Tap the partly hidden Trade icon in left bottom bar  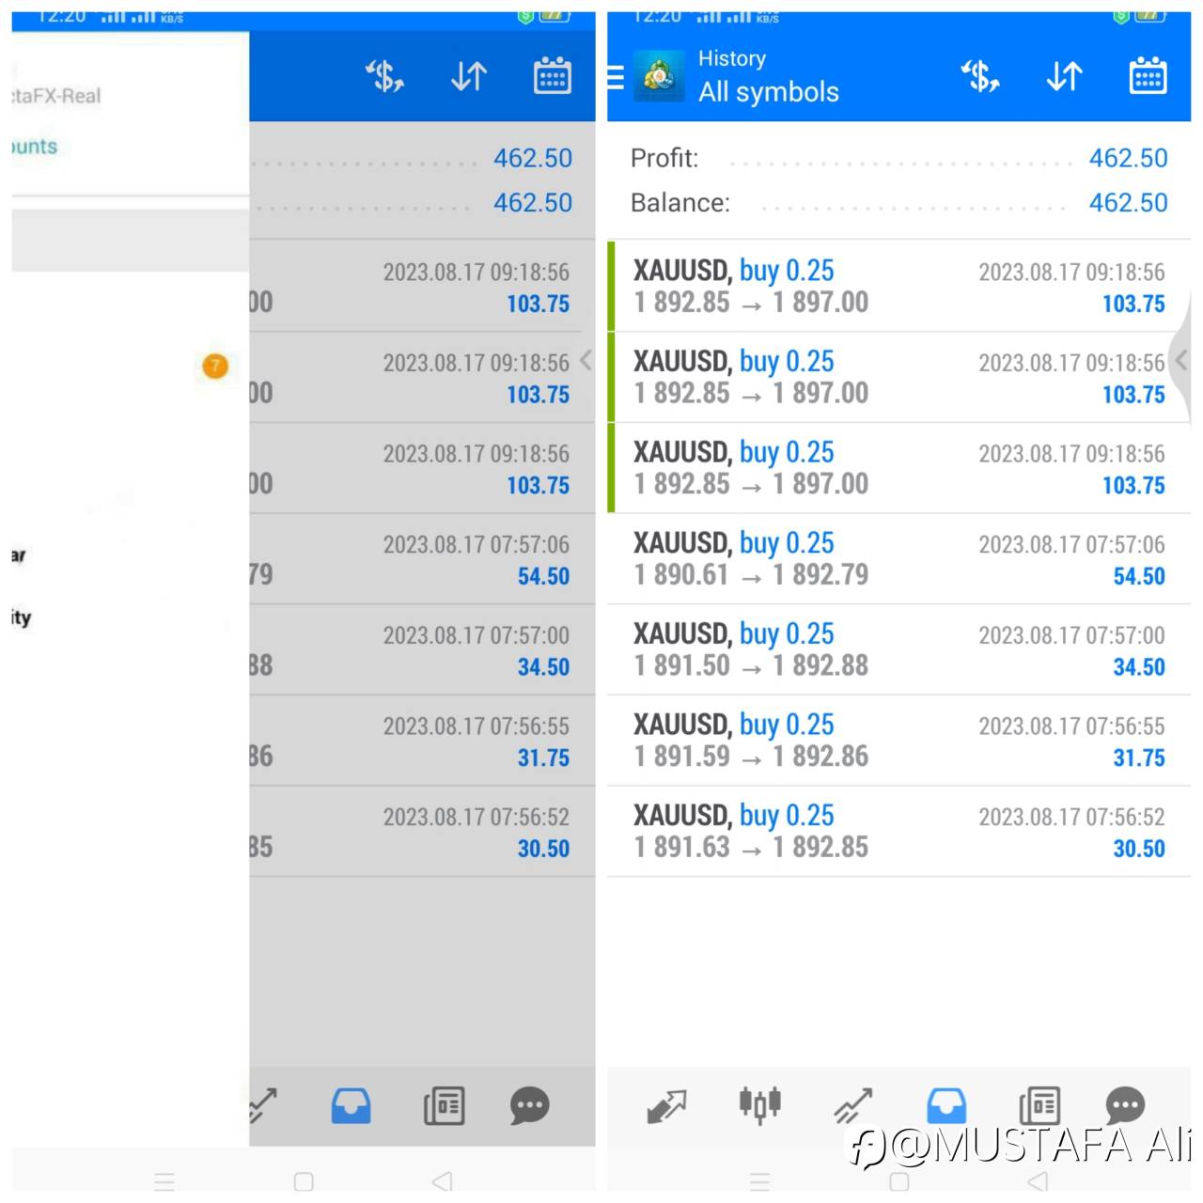point(263,1106)
